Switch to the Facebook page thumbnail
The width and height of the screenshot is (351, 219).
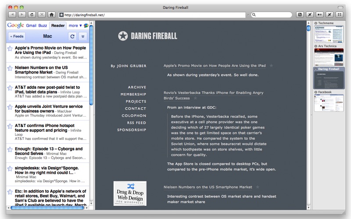329,103
